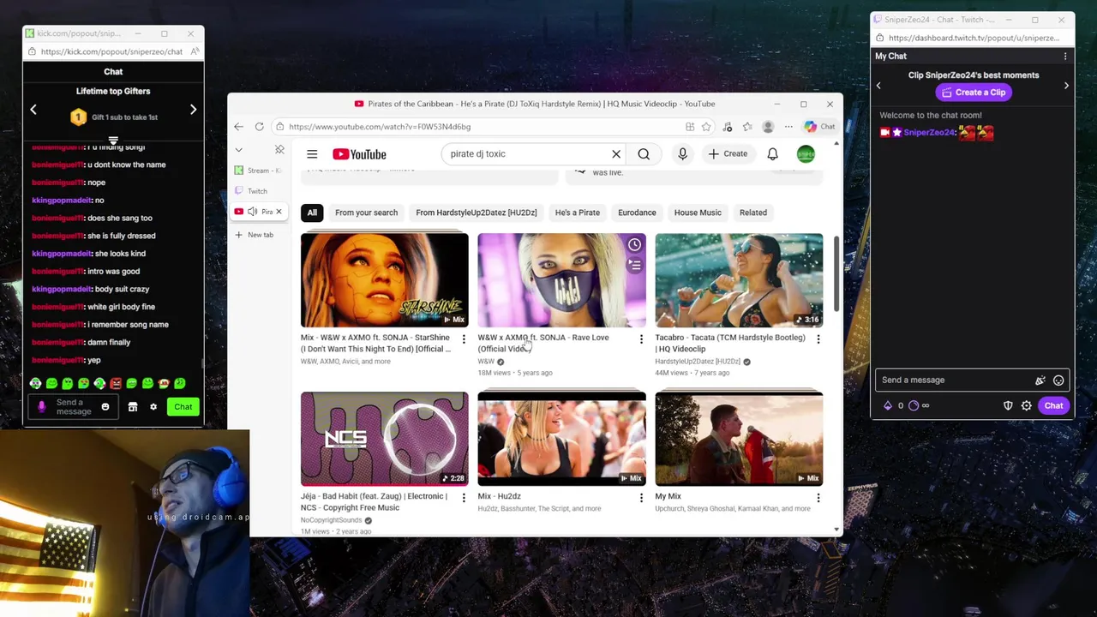Open YouTube notifications bell

(x=772, y=154)
